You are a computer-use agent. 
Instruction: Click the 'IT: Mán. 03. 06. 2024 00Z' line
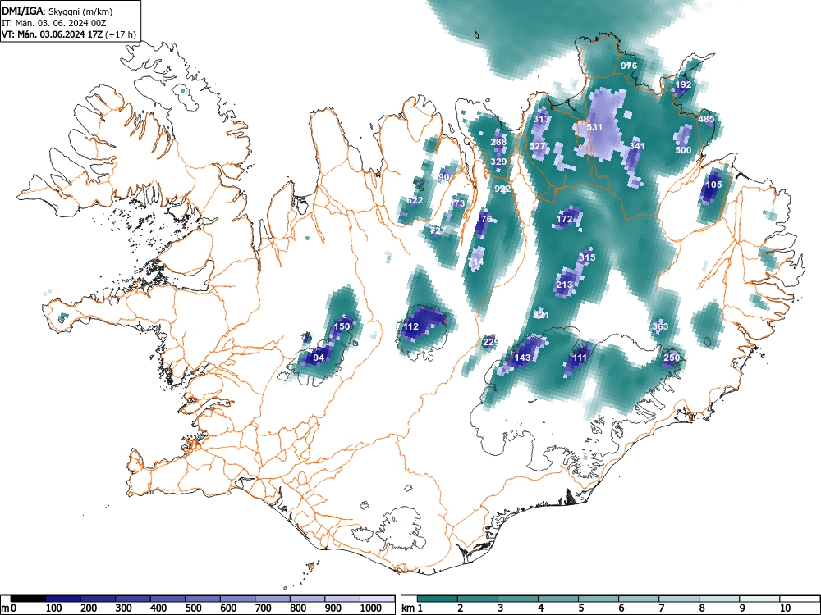(x=54, y=23)
